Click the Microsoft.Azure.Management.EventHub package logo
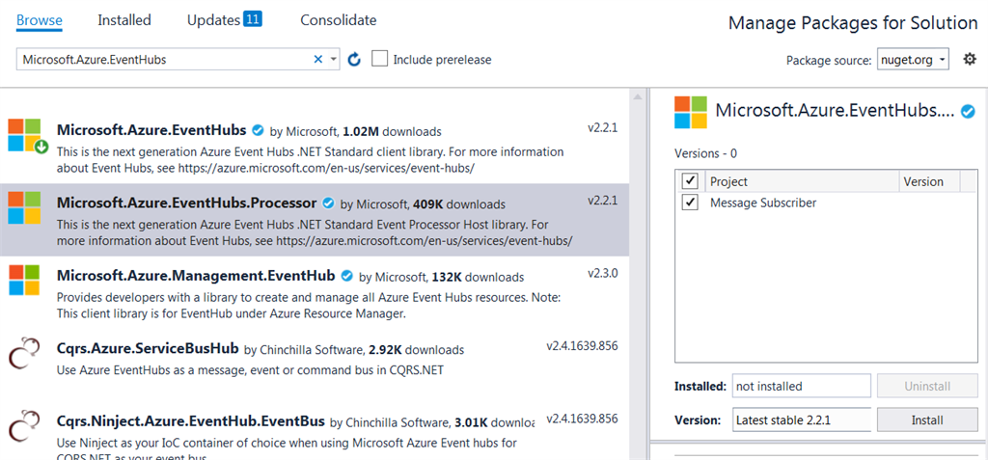The width and height of the screenshot is (988, 460). click(x=24, y=280)
